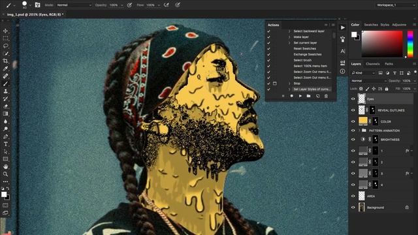Toggle the dialog box for the Stop step

(275, 84)
